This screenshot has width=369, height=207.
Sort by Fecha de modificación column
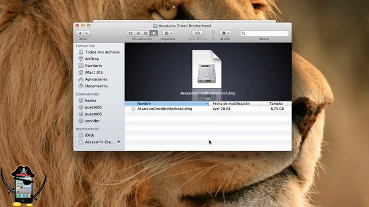pyautogui.click(x=235, y=103)
